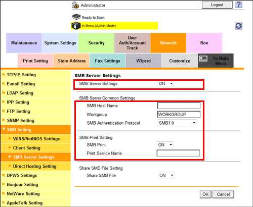Image resolution: width=253 pixels, height=207 pixels.
Task: Switch to the Security tab
Action: (96, 43)
